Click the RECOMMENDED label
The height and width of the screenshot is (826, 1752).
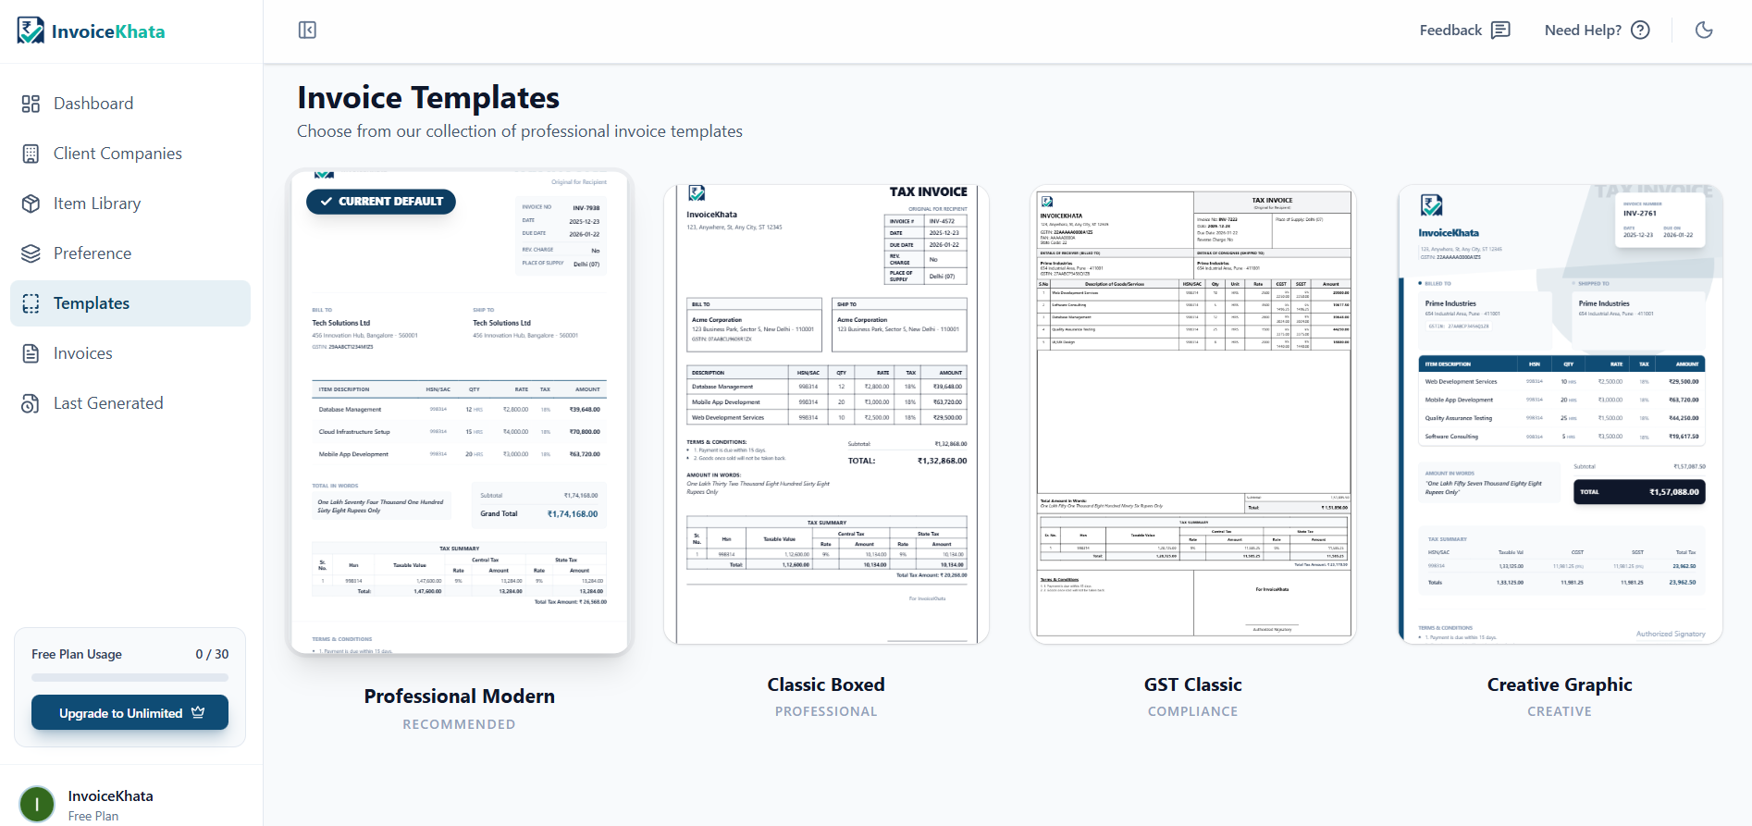[x=460, y=724]
